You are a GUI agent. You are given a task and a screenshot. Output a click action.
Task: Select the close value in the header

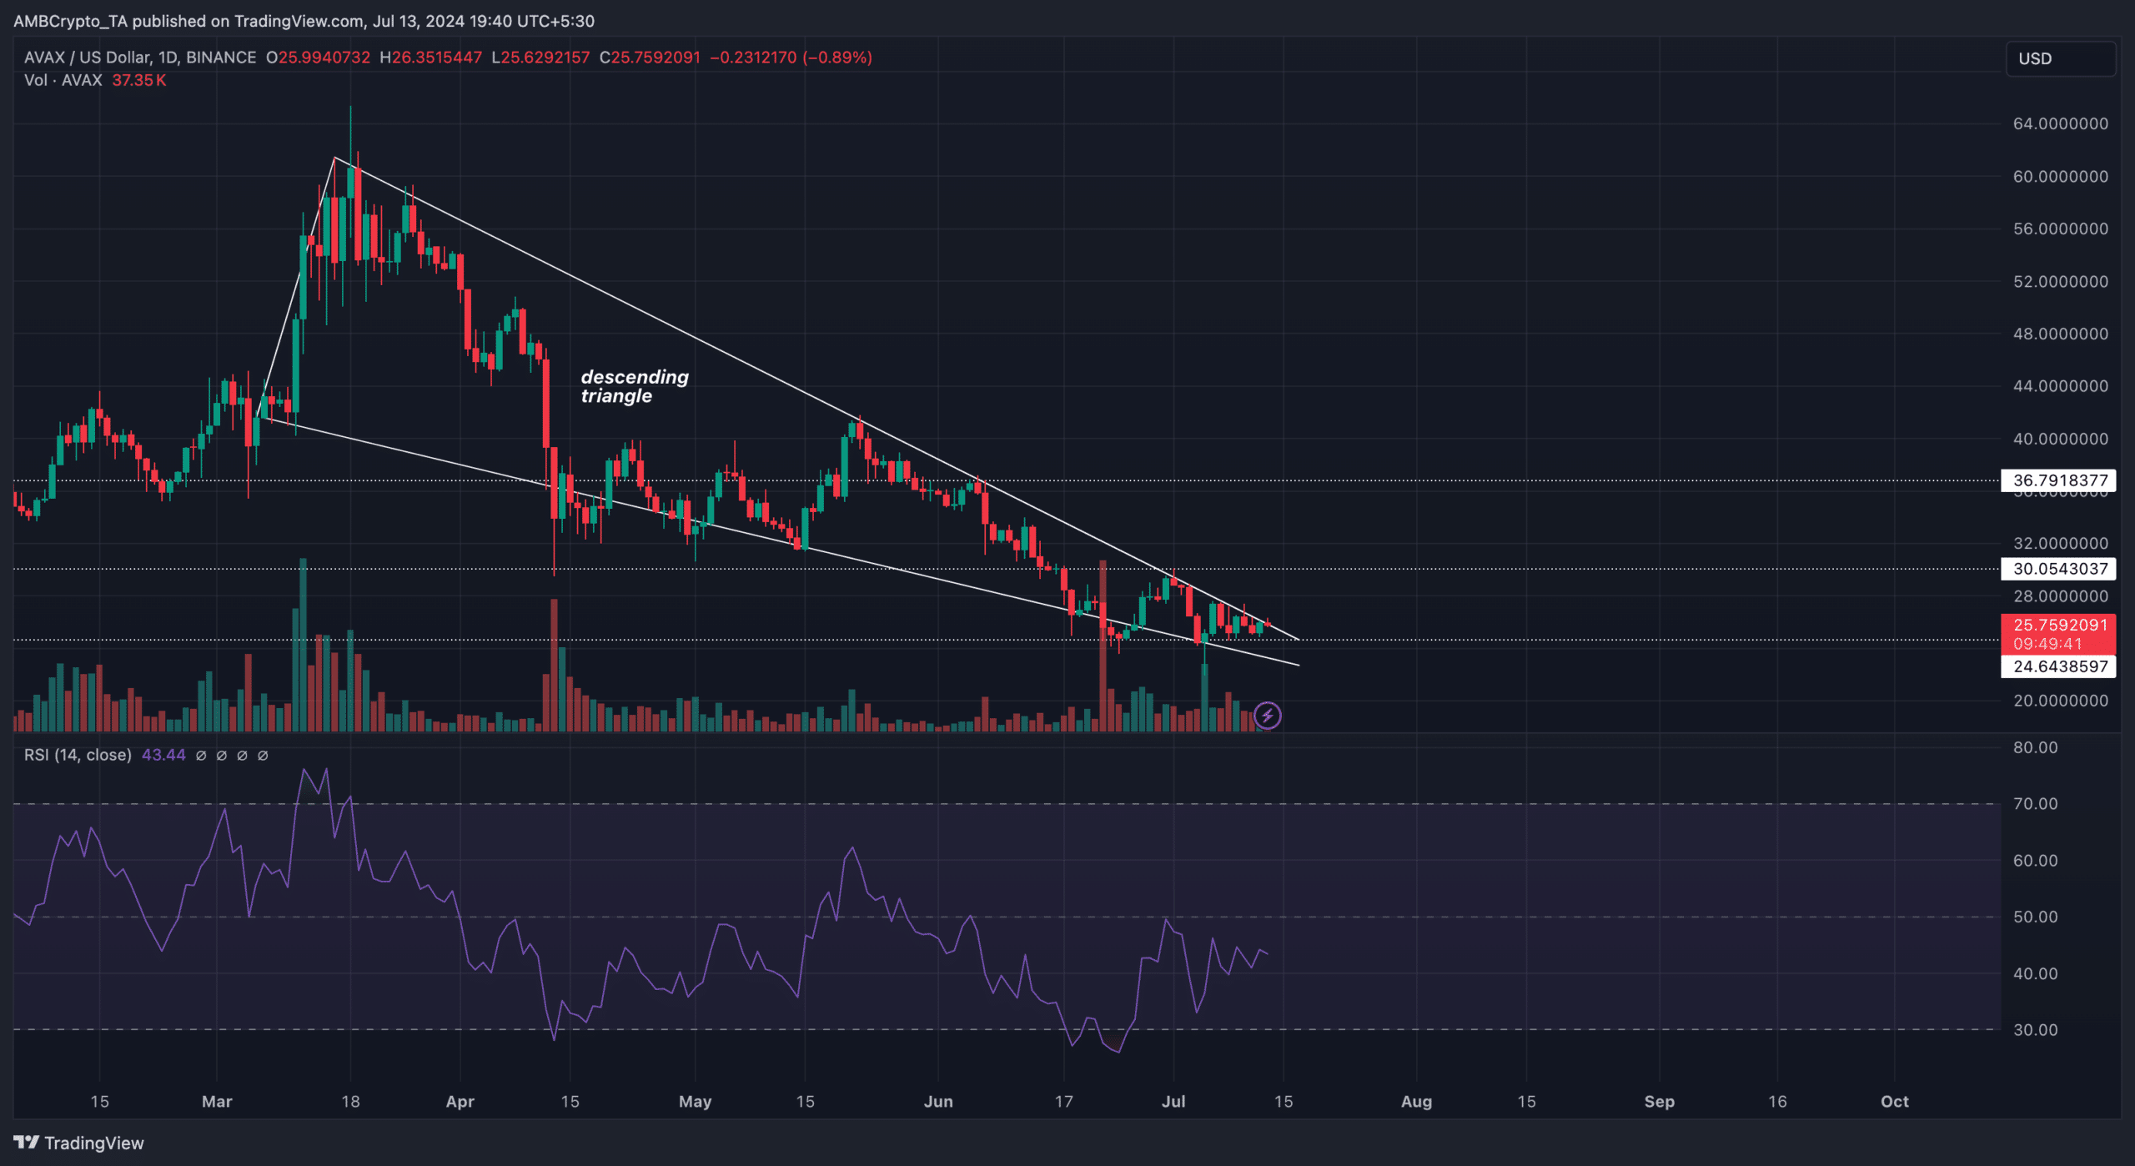656,58
